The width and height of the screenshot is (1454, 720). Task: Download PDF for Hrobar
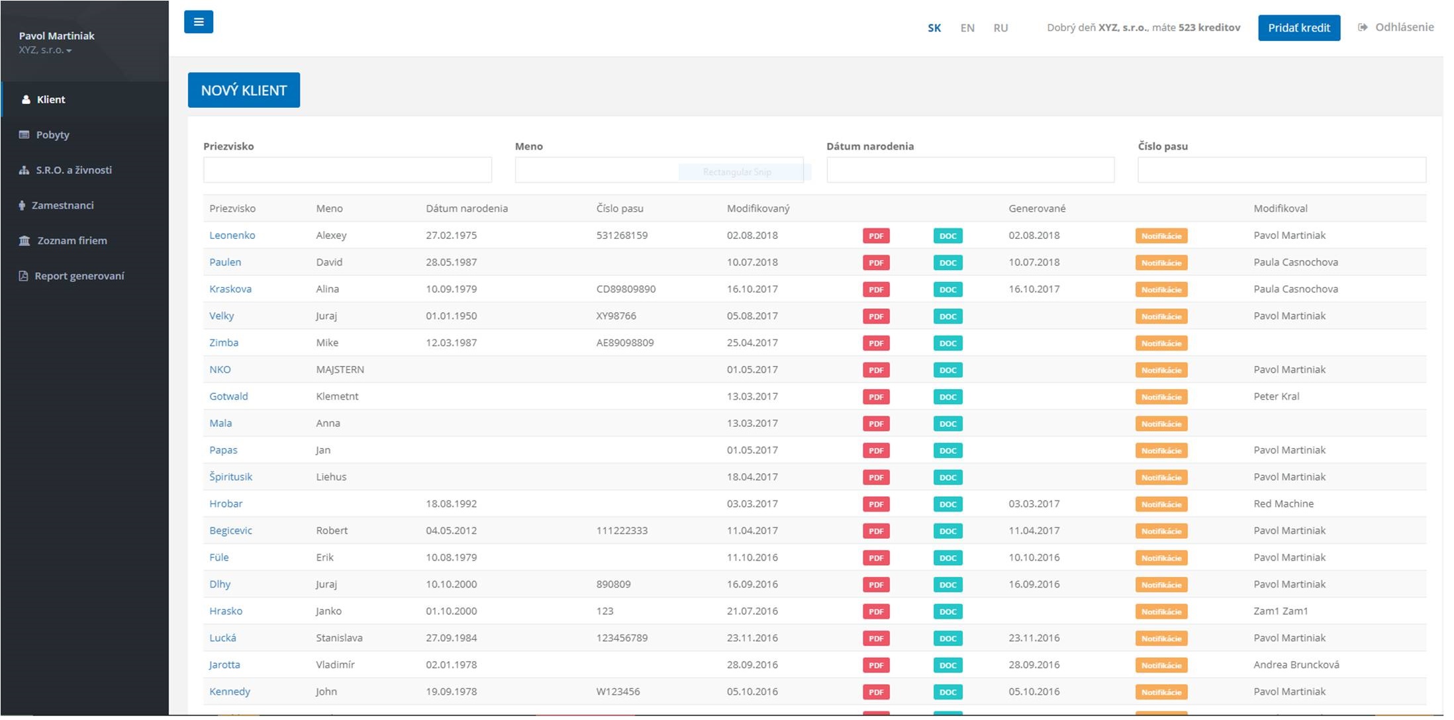[x=876, y=504]
